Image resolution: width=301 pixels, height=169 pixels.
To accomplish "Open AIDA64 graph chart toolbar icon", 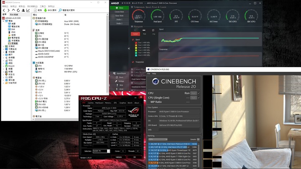I will point(28,10).
